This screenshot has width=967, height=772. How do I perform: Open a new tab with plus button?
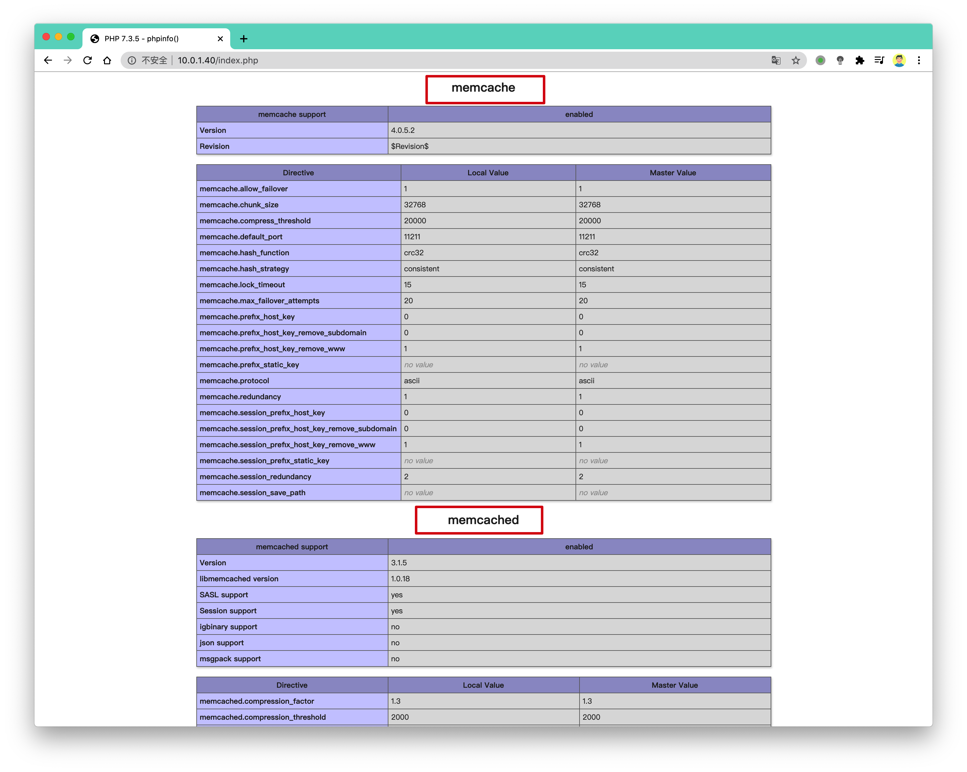243,38
